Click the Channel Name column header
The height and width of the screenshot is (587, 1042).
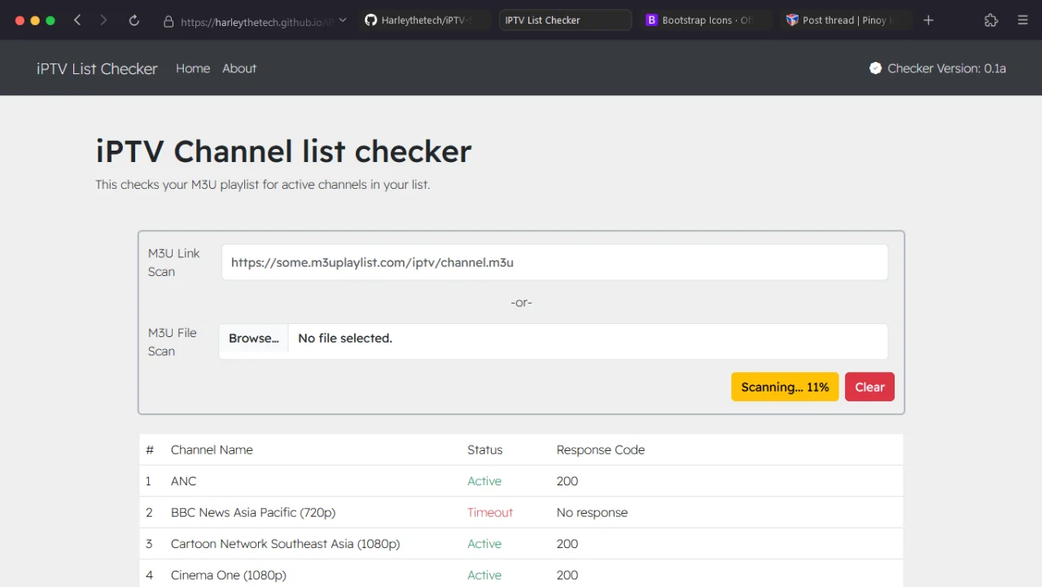[212, 449]
